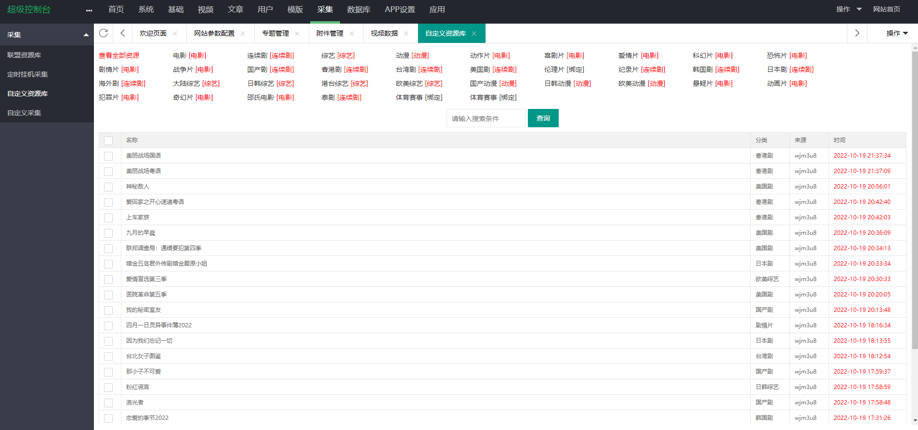Screen dimensions: 918x430
Task: Close the 附件管理 tab
Action: tap(352, 33)
